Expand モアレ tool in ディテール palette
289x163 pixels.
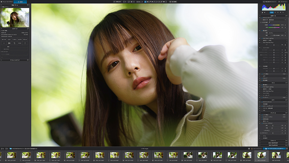click(260, 136)
